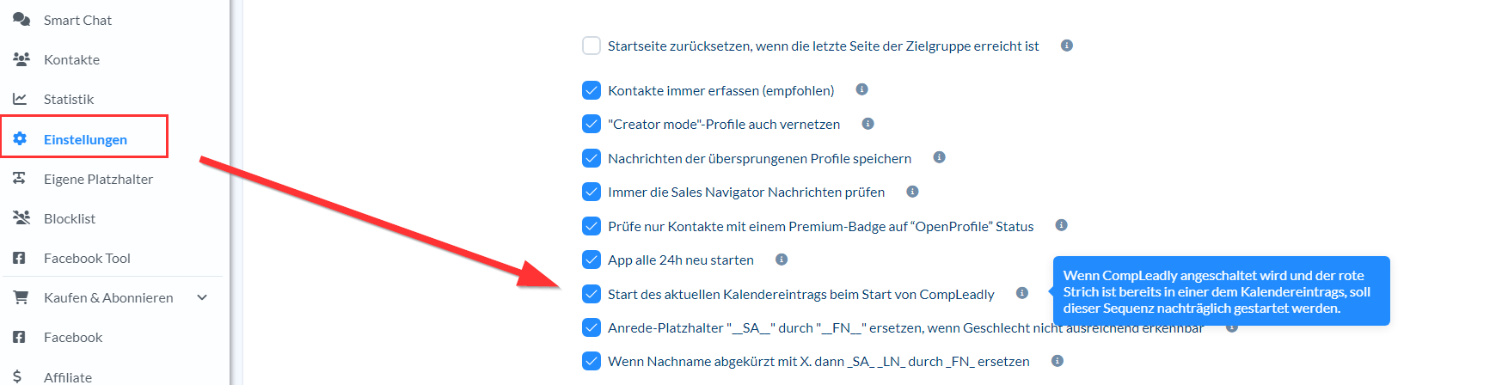Click the Kontakte people icon
1502x385 pixels.
pos(21,59)
